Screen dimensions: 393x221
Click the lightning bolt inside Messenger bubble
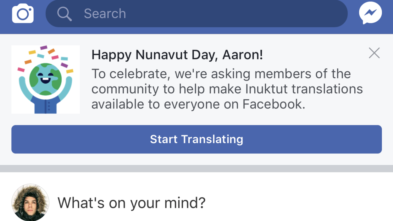coord(370,13)
